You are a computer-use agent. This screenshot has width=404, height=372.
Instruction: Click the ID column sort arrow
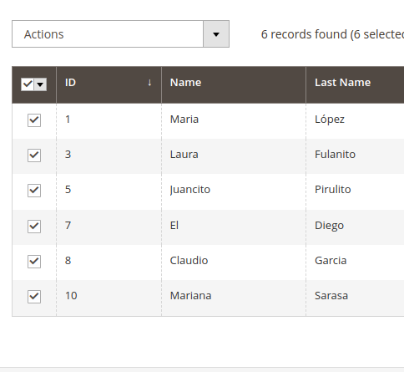[149, 83]
